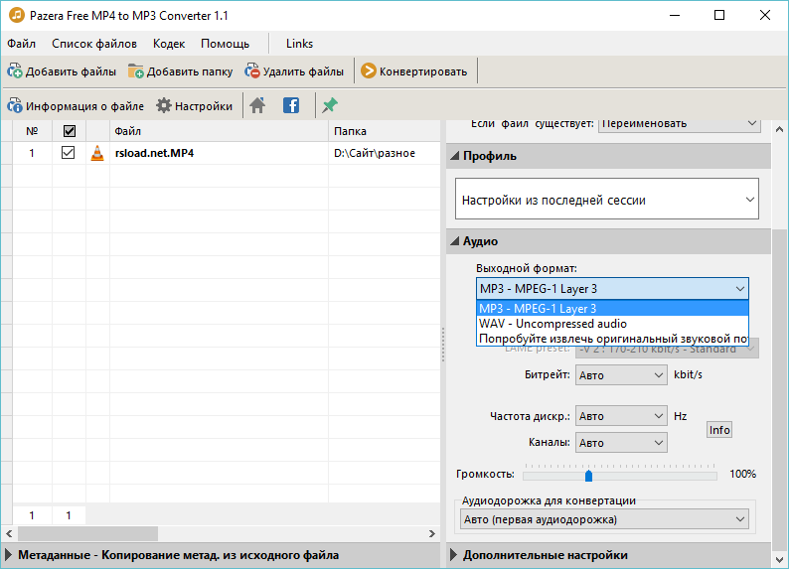
Task: Click the Настройки button label
Action: tap(204, 106)
